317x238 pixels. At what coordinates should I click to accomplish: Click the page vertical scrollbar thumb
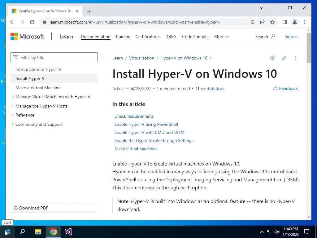coord(309,48)
